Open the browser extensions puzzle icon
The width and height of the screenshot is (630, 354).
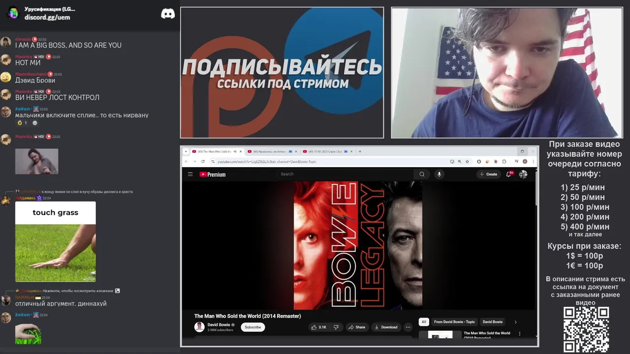(x=504, y=161)
